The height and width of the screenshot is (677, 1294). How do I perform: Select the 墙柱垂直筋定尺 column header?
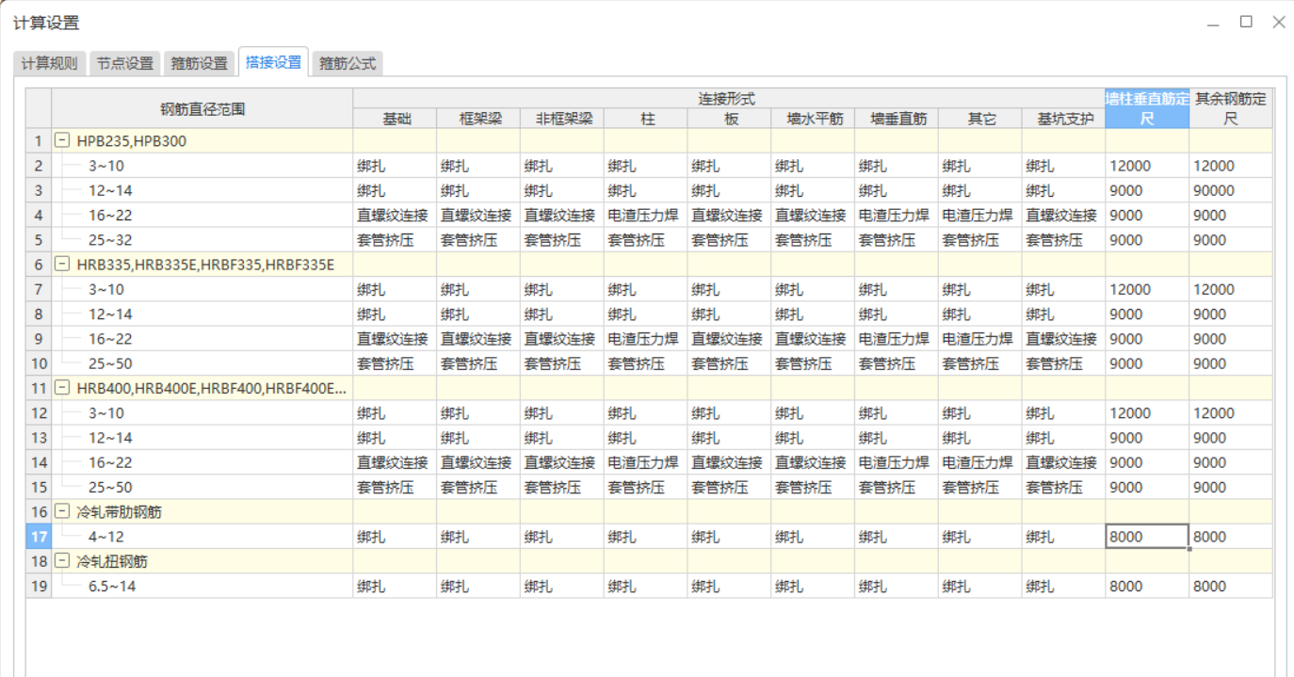(x=1145, y=105)
